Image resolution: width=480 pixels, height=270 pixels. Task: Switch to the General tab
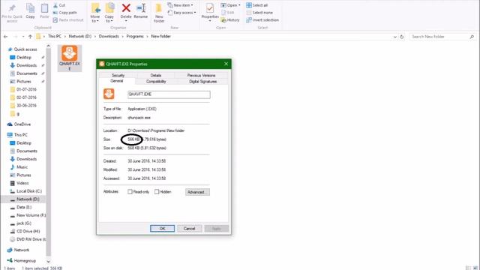point(117,81)
